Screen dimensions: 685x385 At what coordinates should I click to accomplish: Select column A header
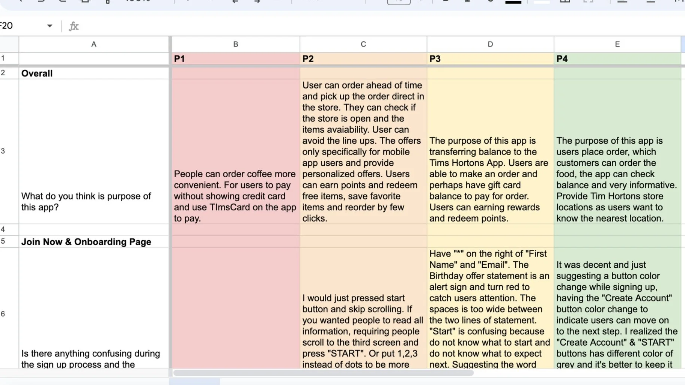pos(94,44)
